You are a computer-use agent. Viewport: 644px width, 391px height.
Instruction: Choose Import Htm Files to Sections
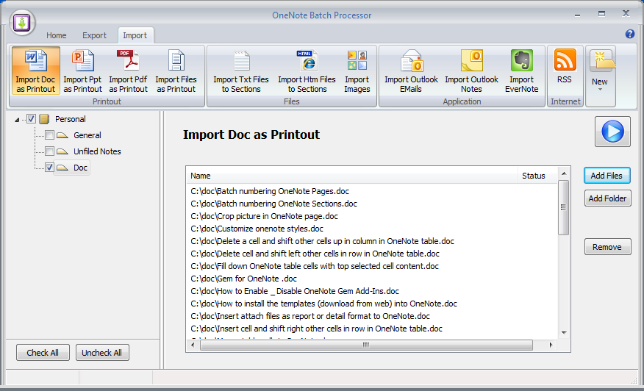point(307,71)
